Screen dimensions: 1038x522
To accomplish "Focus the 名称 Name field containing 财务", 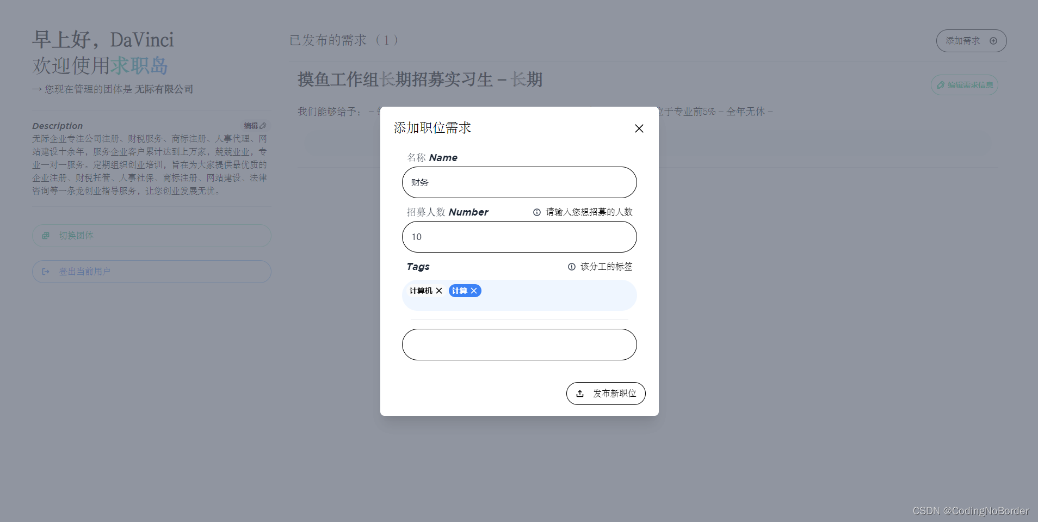I will 520,182.
